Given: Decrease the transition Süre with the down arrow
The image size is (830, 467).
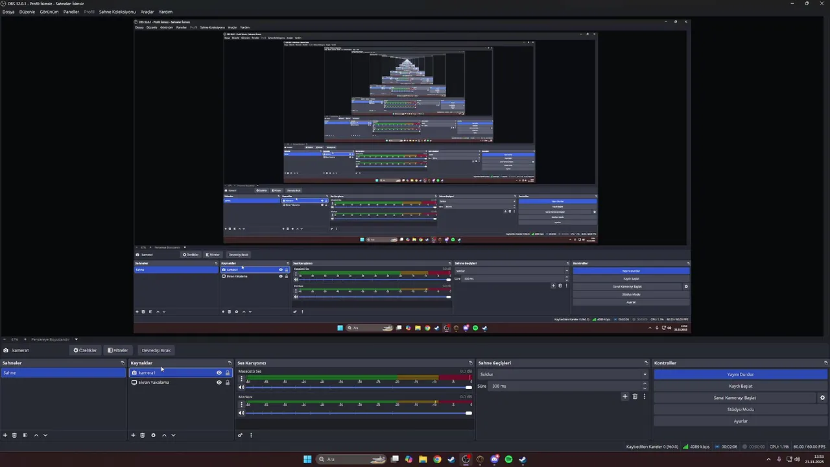Looking at the screenshot, I should pyautogui.click(x=645, y=389).
